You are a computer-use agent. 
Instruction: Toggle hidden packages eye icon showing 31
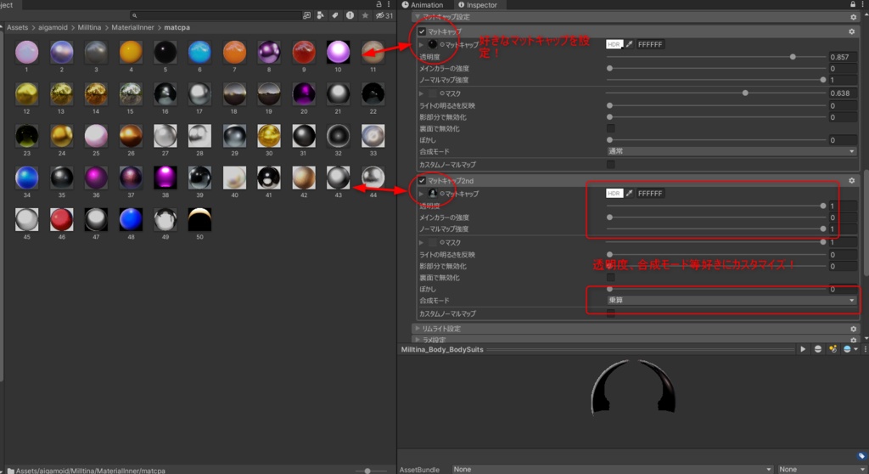point(384,15)
